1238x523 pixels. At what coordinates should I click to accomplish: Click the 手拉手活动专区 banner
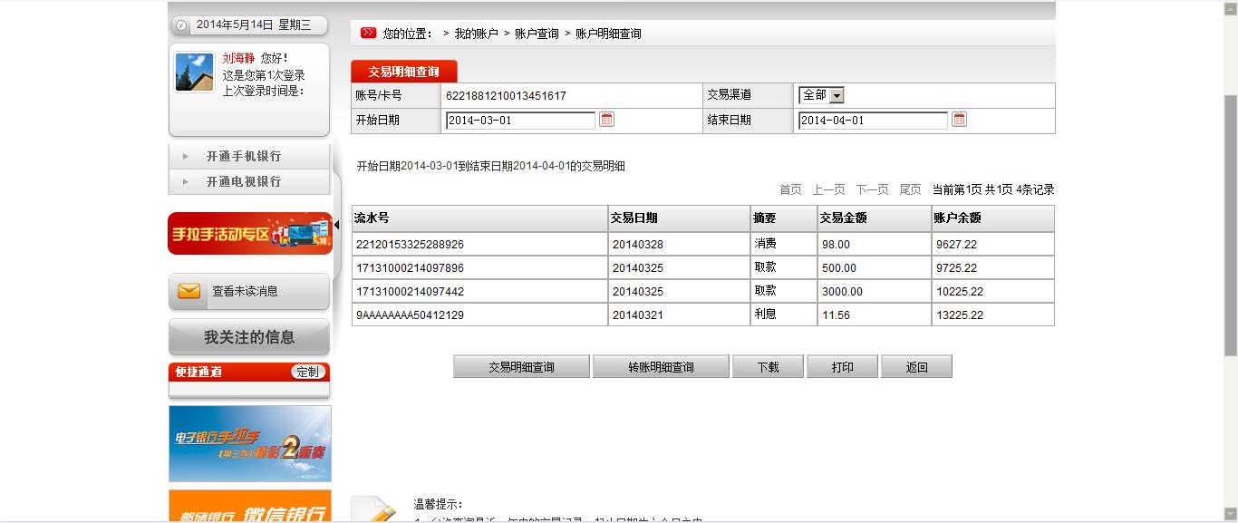(x=250, y=233)
